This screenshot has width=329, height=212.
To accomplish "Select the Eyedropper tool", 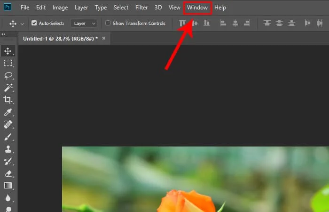I will pyautogui.click(x=8, y=112).
